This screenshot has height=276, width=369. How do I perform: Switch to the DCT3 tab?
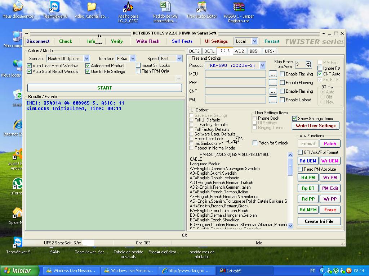[x=194, y=51]
